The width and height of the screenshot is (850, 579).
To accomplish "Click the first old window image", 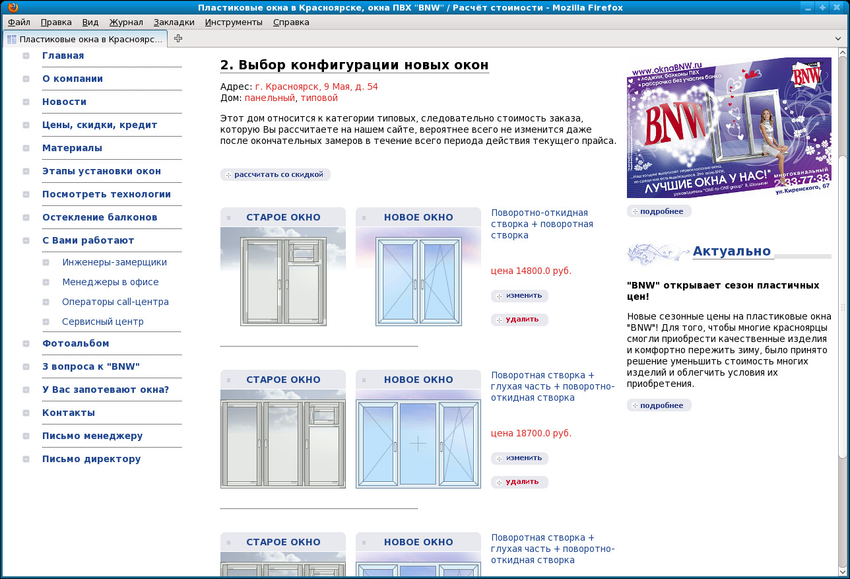I will pyautogui.click(x=283, y=281).
